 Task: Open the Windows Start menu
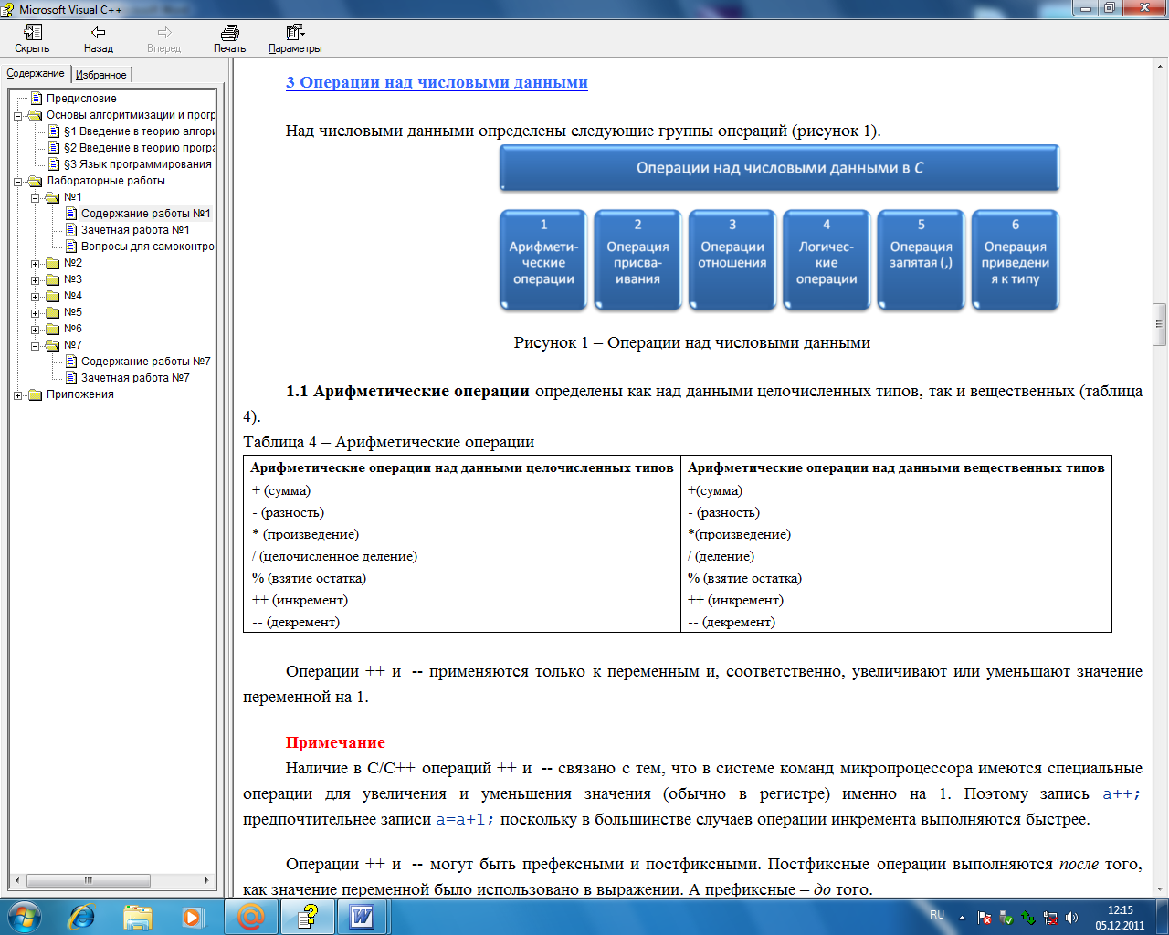(24, 916)
